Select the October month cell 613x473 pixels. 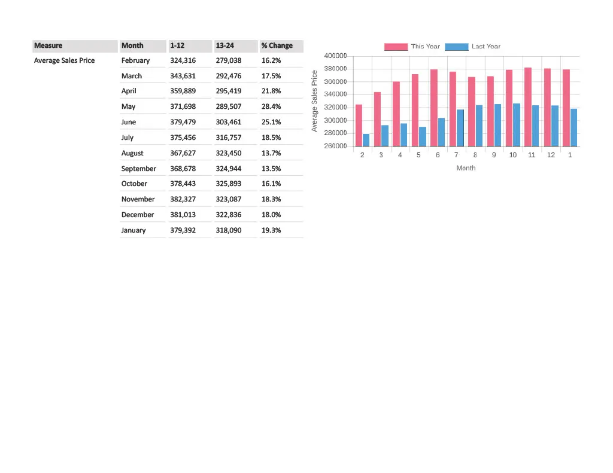(x=134, y=184)
